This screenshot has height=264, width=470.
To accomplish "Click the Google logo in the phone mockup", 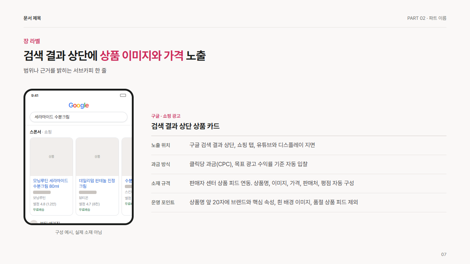I will (x=79, y=106).
